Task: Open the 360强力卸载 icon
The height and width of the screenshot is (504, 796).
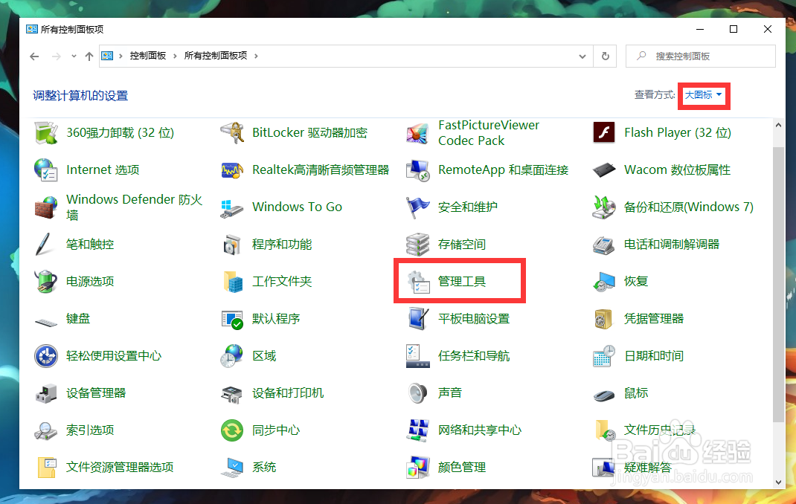Action: click(x=46, y=133)
